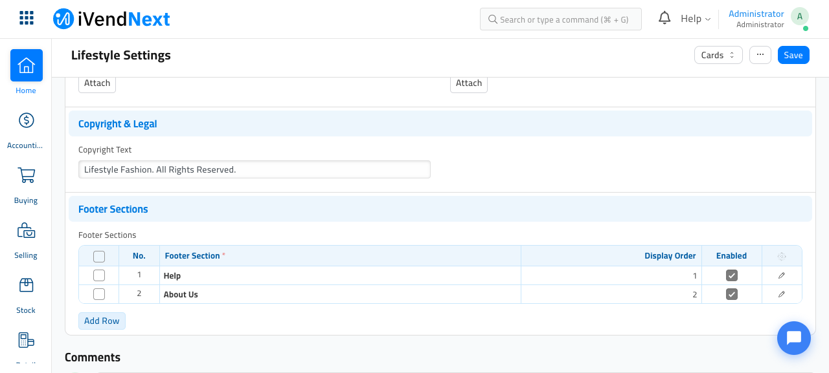Open the Cards view dropdown
This screenshot has height=373, width=829.
coord(718,55)
